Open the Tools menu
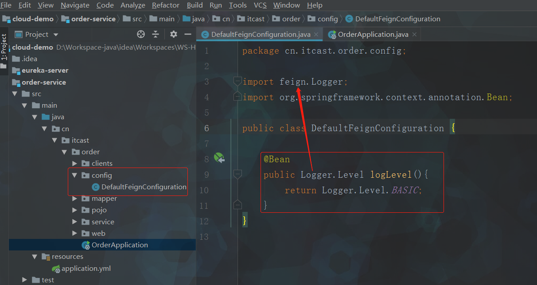537x285 pixels. click(x=238, y=5)
